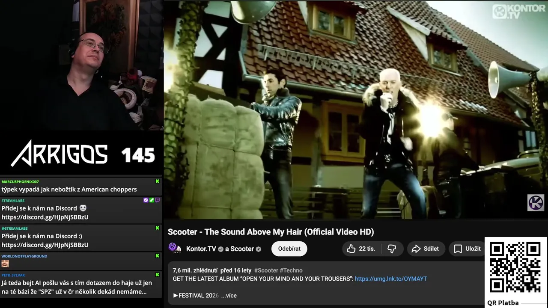Image resolution: width=548 pixels, height=308 pixels.
Task: Click the 145 counter
Action: 138,155
